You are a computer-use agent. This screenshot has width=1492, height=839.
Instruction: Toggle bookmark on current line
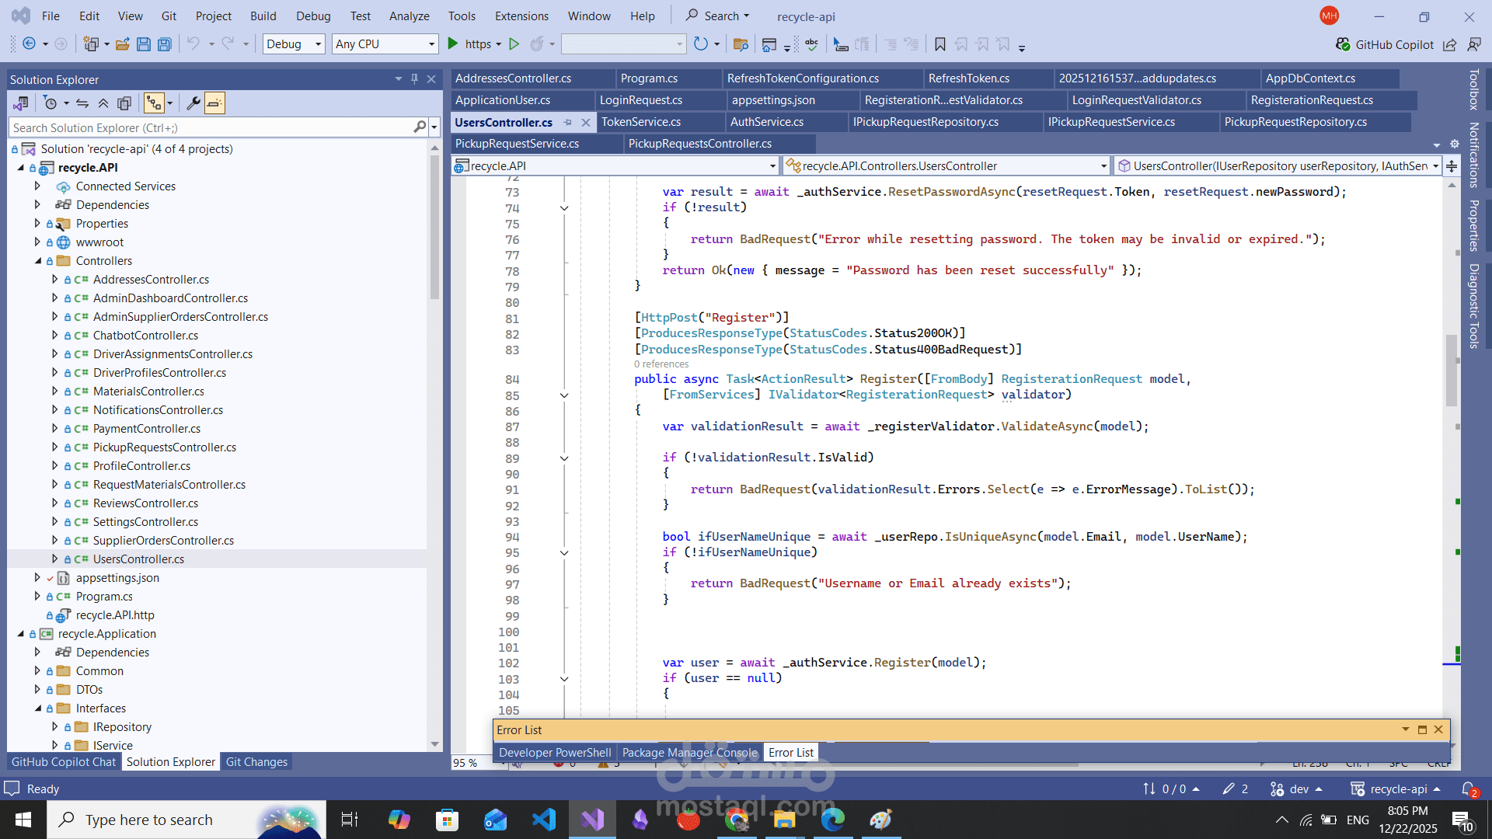tap(940, 44)
